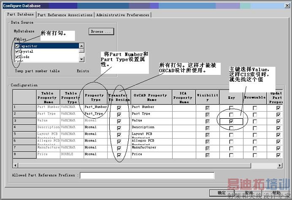Viewport: 292px width, 200px height.
Task: Switch to Part Reference Associations tab
Action: coord(65,15)
